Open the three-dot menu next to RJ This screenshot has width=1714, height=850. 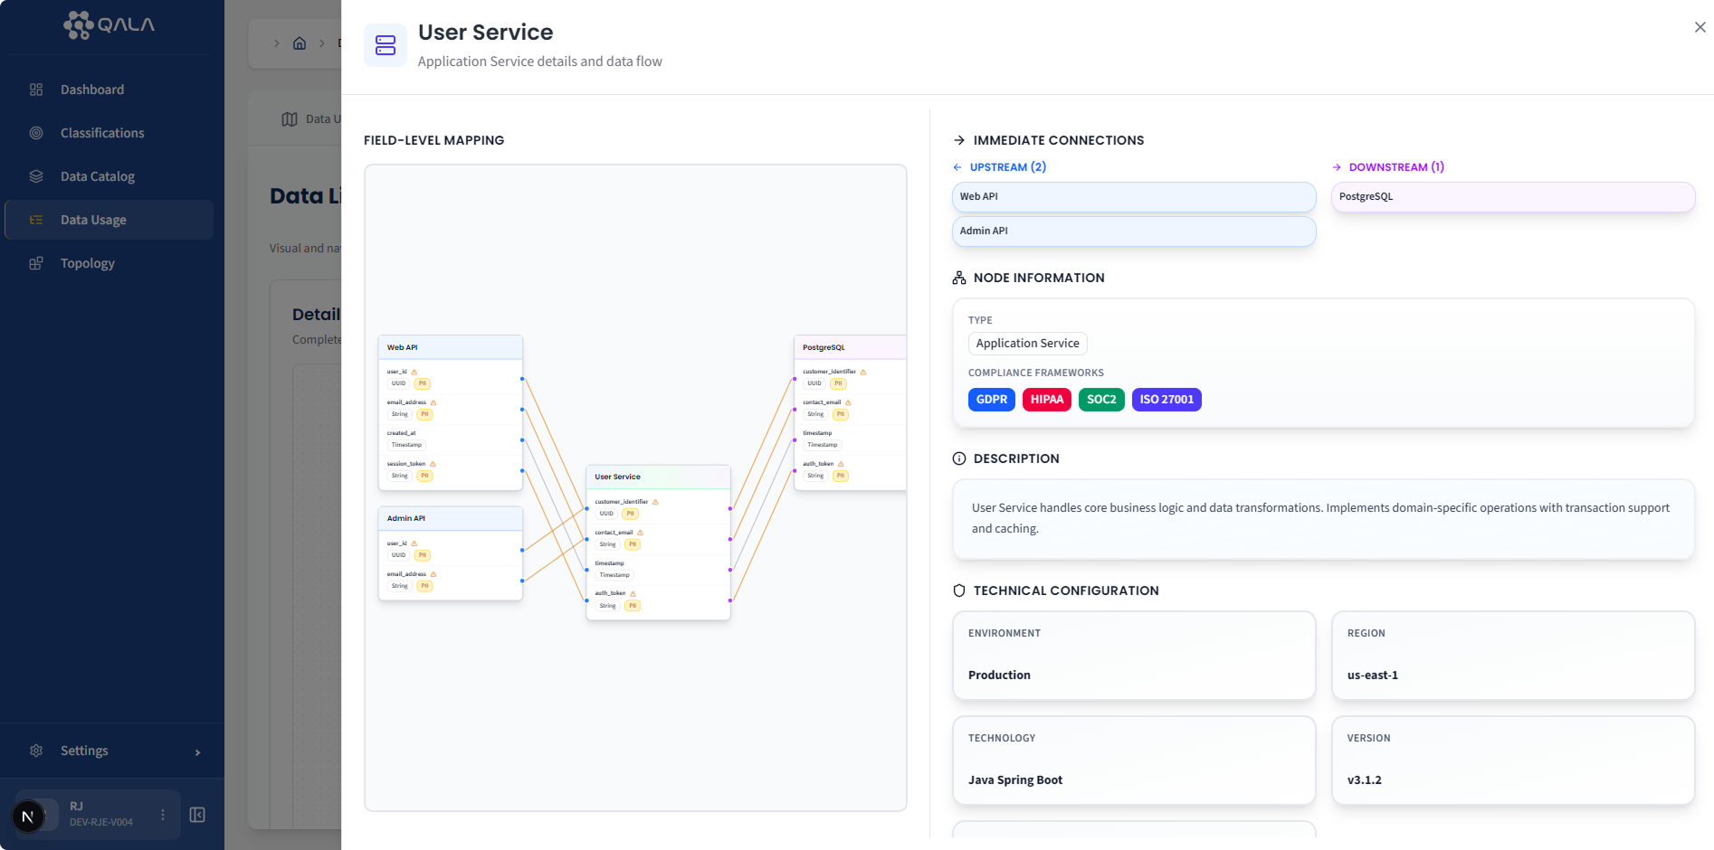click(x=163, y=815)
